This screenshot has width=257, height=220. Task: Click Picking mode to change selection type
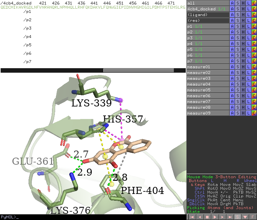click(221, 208)
